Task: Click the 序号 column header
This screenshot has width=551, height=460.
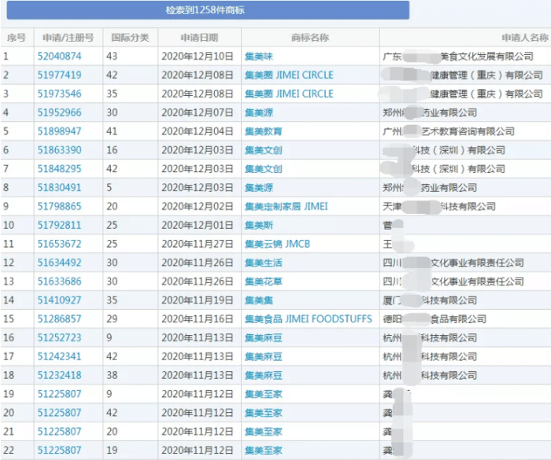Action: (17, 38)
